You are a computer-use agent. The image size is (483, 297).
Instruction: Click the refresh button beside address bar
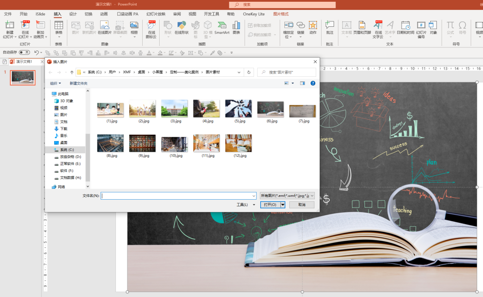(249, 72)
